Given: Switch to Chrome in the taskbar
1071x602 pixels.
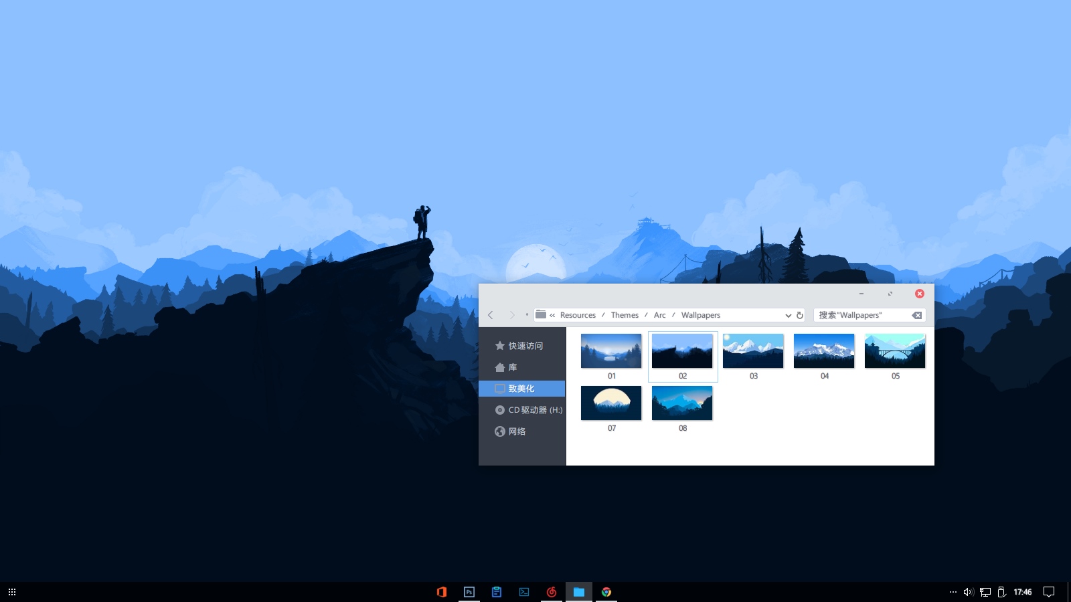Looking at the screenshot, I should (x=606, y=592).
